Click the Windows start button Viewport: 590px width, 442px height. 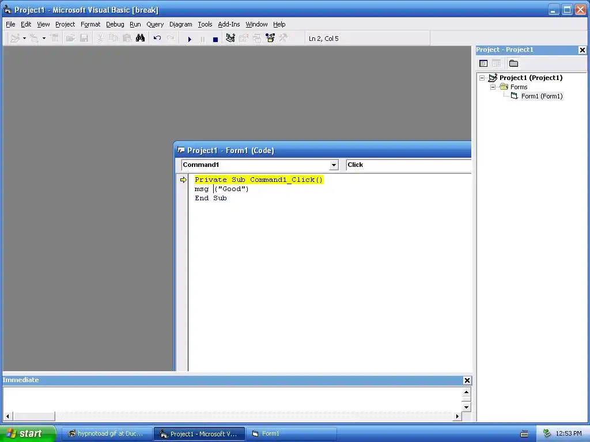coord(27,433)
